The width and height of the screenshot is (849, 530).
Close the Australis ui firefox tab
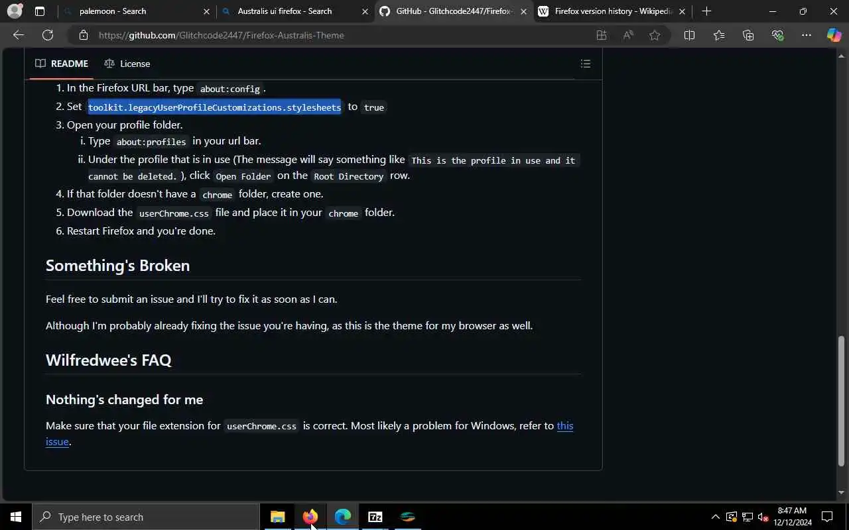point(365,11)
